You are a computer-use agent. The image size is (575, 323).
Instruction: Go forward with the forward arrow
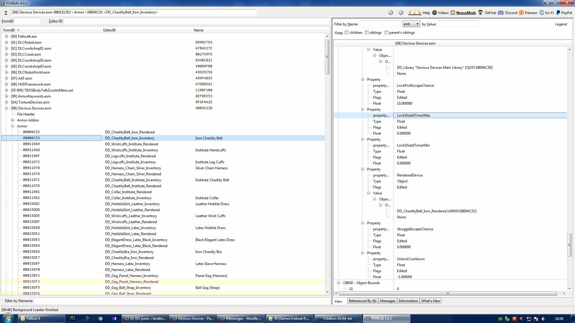tap(401, 13)
